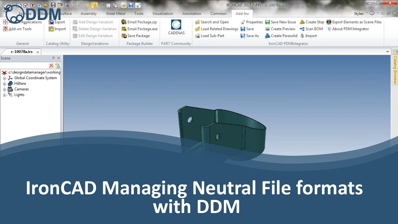Click Save Package in Package Builder
398x224 pixels.
pos(136,36)
